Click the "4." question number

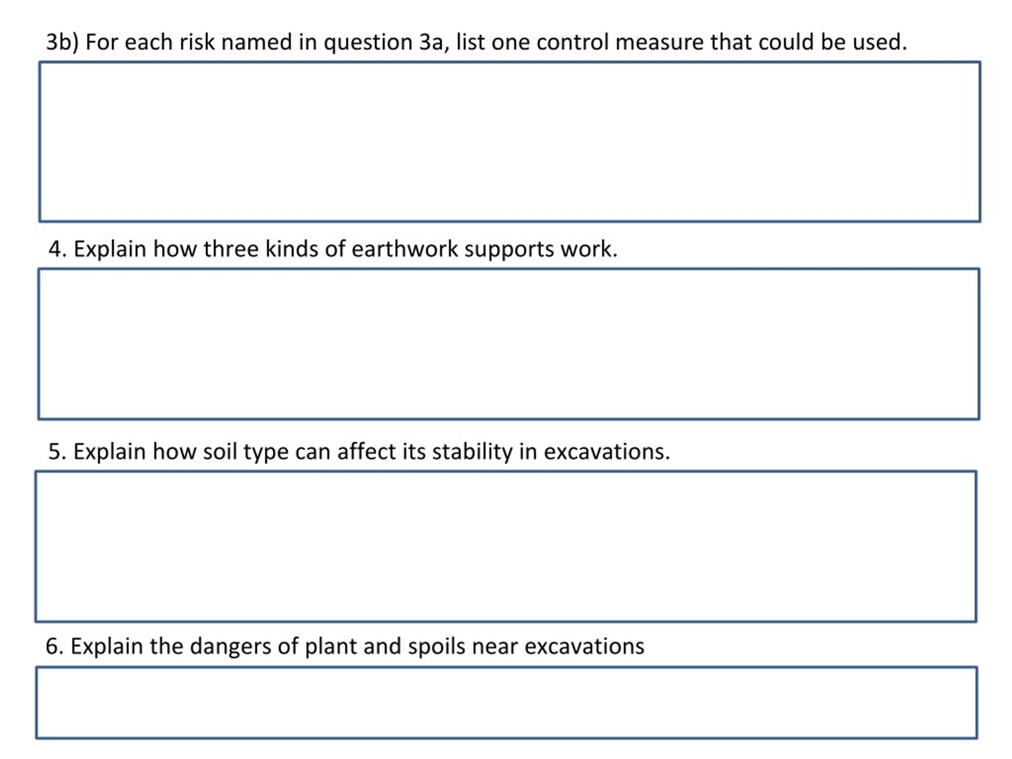tap(58, 249)
